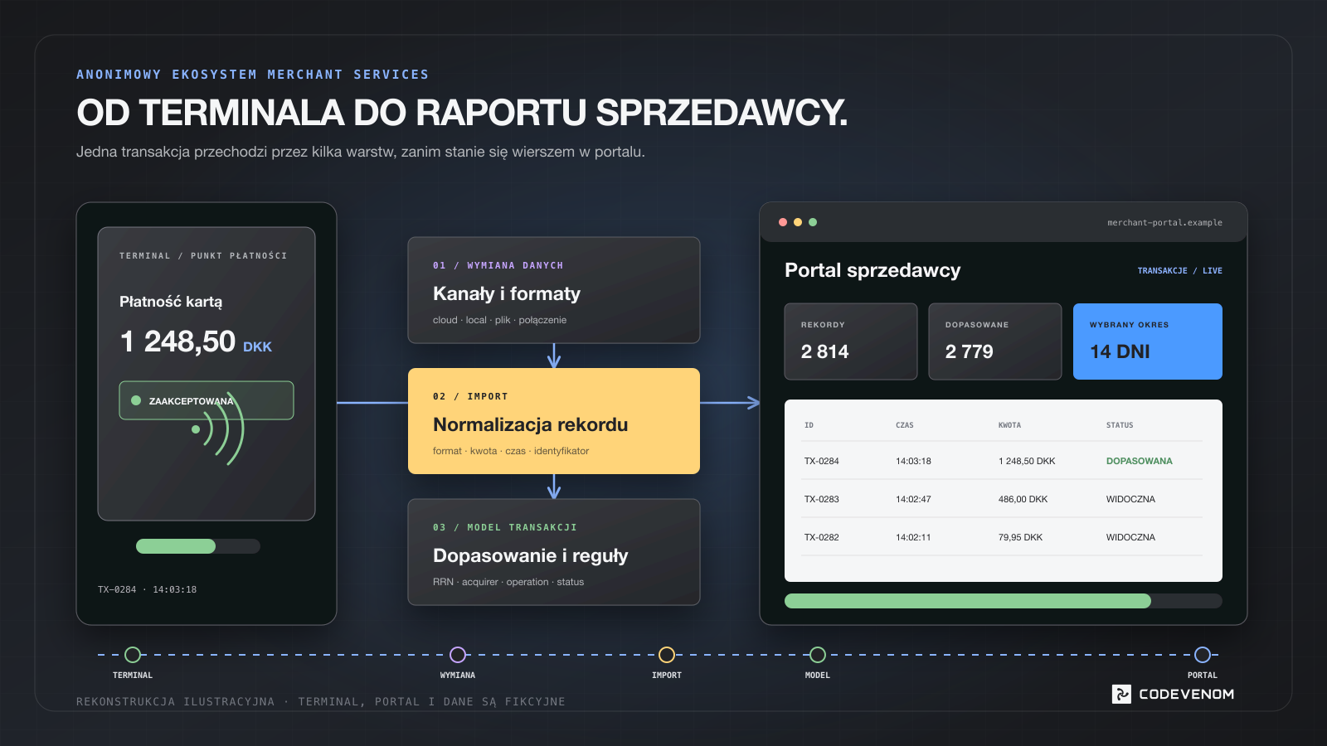Click the 02 / IMPORT label
The width and height of the screenshot is (1327, 746).
click(x=470, y=396)
